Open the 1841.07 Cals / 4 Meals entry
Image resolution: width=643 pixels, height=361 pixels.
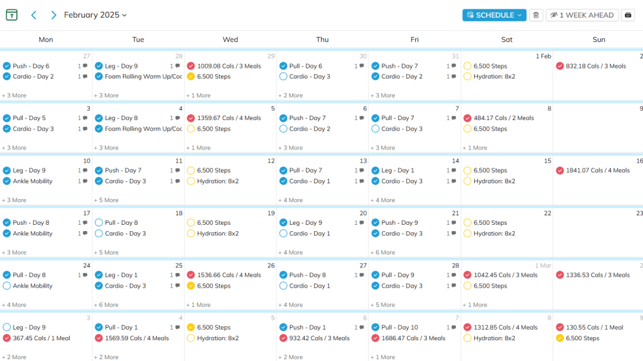click(597, 170)
